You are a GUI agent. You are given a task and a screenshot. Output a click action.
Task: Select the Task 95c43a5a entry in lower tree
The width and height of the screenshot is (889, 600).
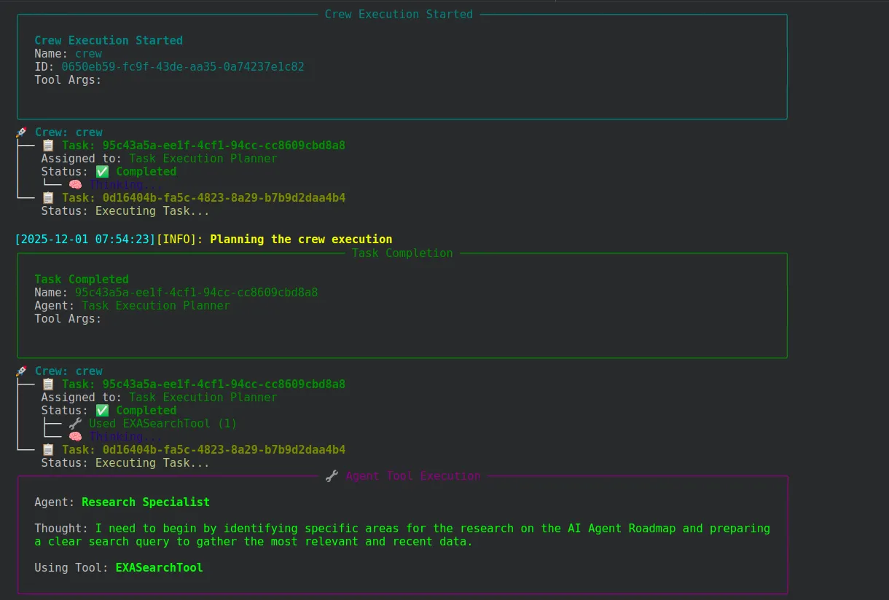(203, 384)
